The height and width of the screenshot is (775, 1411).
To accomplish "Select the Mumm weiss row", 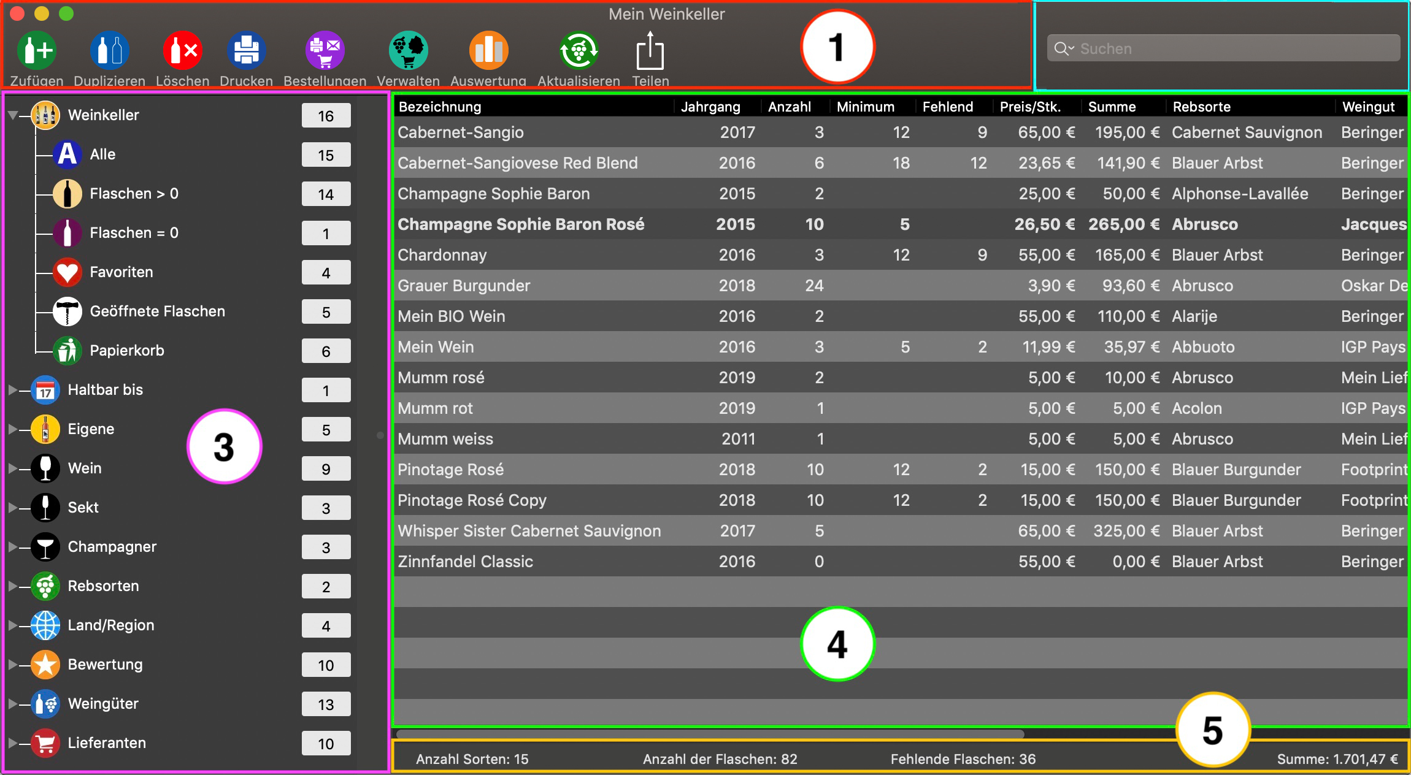I will (x=901, y=439).
